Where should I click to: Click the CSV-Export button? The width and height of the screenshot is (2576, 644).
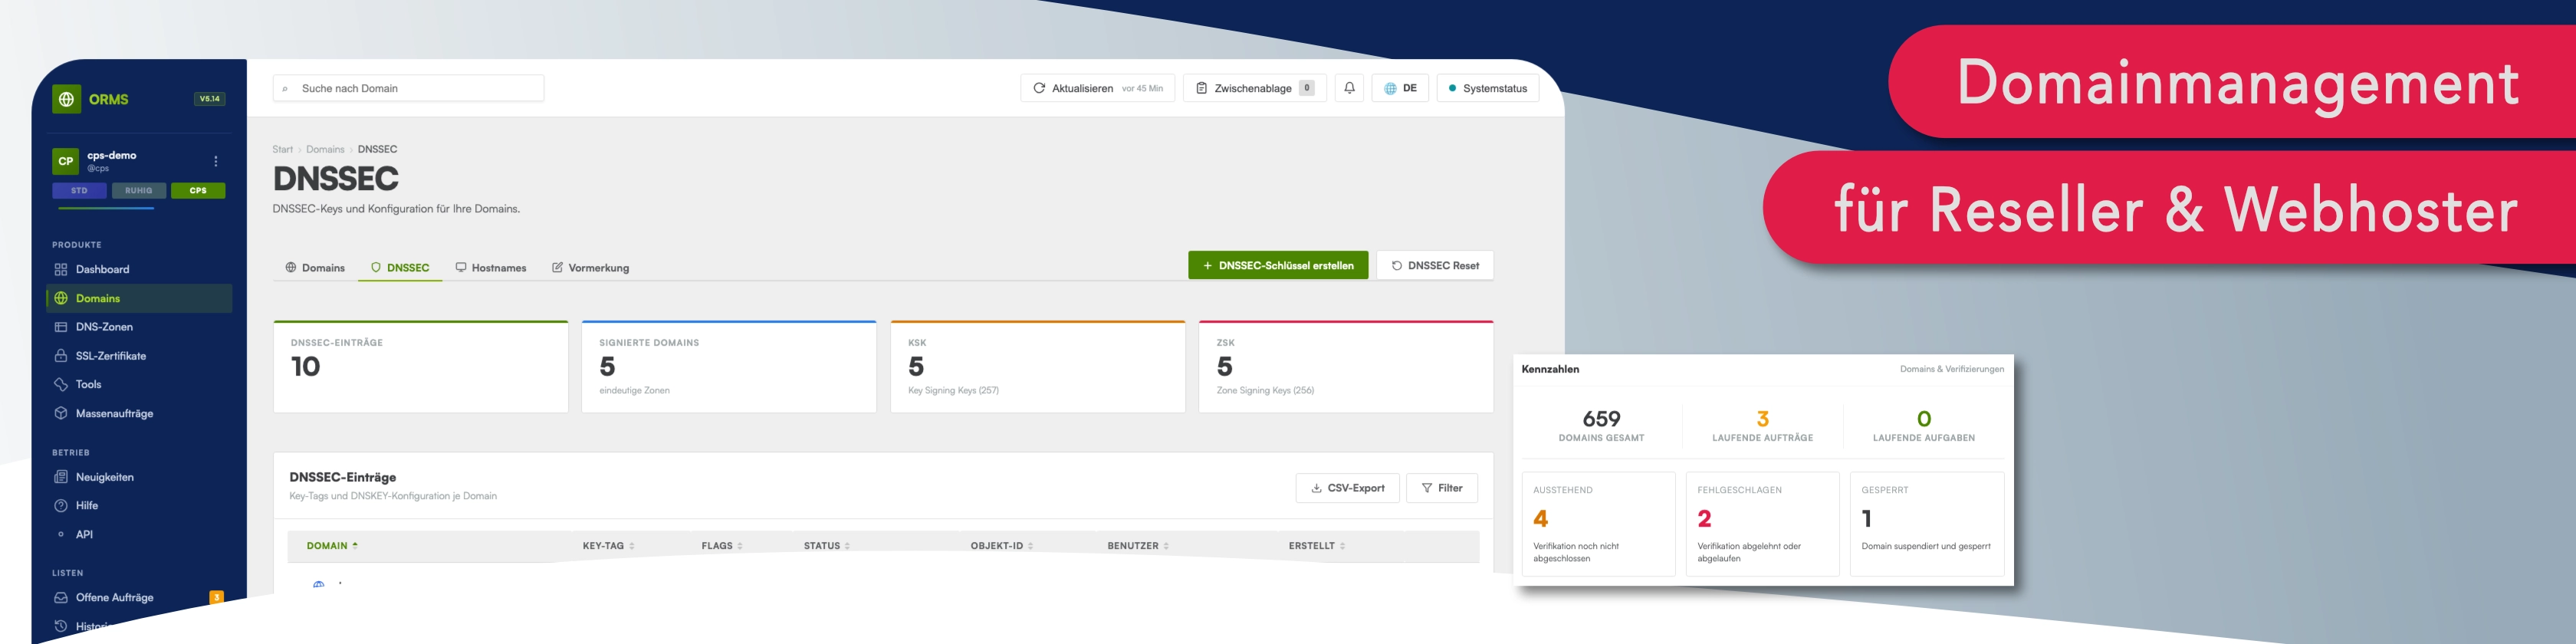(x=1347, y=488)
